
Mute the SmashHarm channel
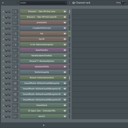tap(3, 105)
